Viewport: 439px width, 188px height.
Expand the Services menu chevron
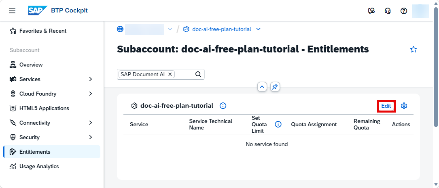tap(91, 79)
